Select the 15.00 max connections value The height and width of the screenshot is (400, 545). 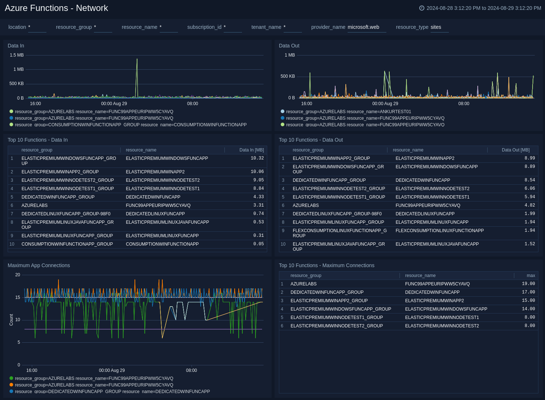click(x=528, y=301)
